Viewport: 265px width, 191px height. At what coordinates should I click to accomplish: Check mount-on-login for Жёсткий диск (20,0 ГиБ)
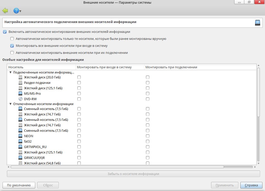pyautogui.click(x=79, y=77)
